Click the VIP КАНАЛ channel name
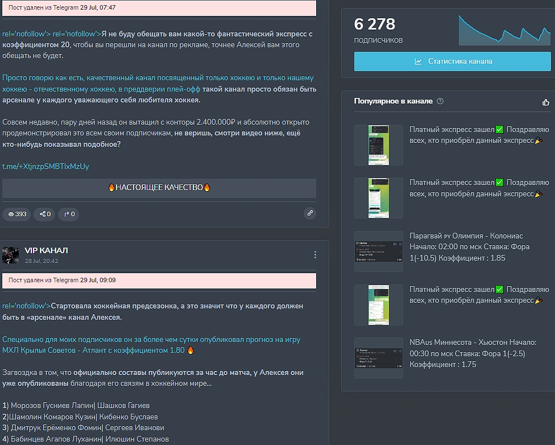 46,250
